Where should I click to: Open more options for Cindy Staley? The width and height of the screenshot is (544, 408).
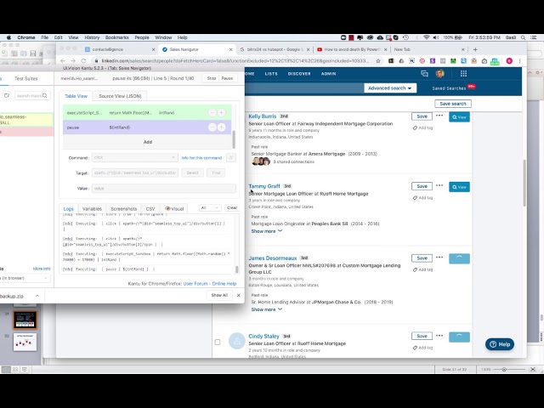point(439,336)
